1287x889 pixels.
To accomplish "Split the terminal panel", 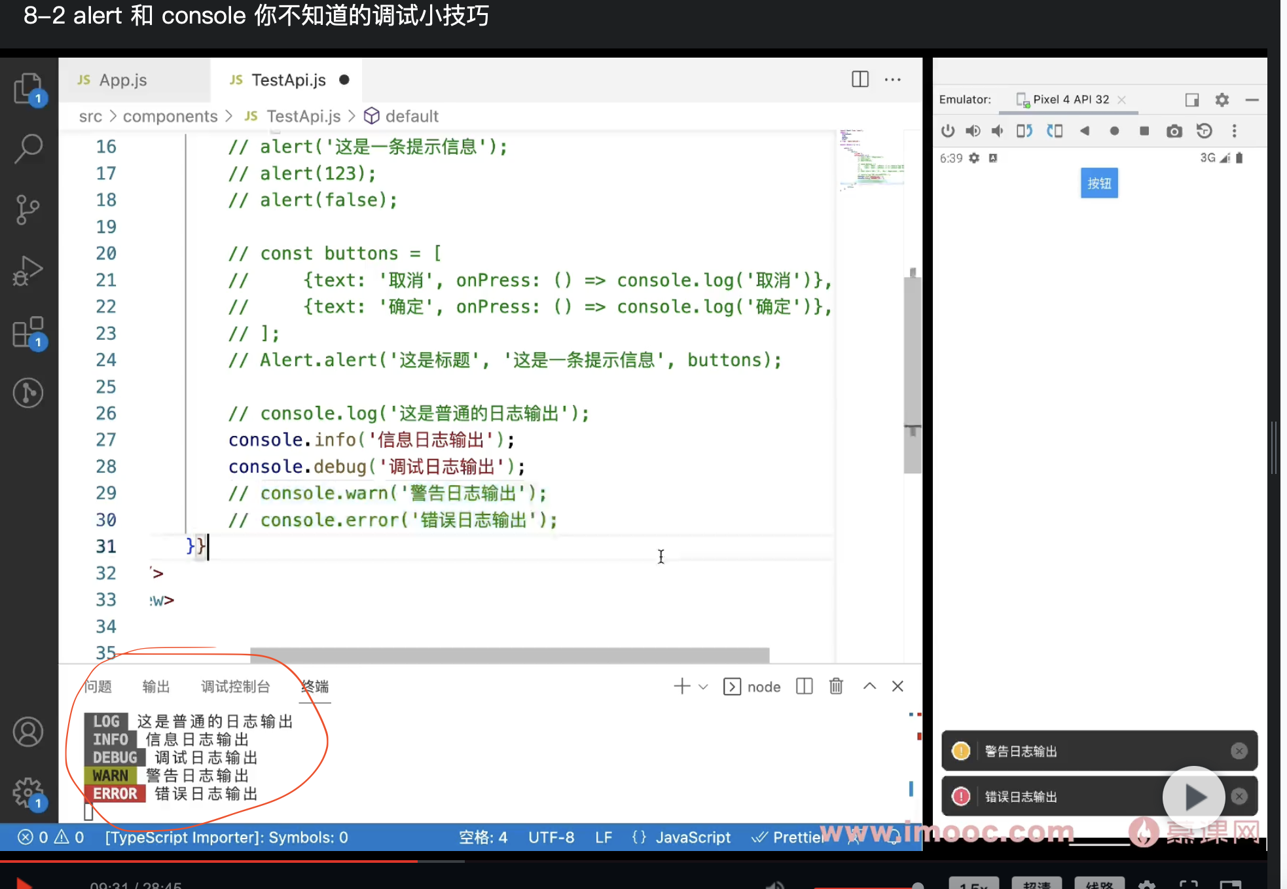I will pos(805,686).
